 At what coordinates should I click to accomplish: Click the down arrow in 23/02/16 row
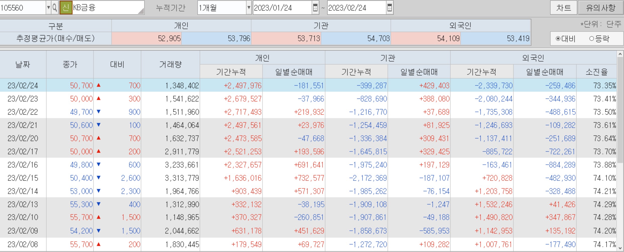coord(99,164)
